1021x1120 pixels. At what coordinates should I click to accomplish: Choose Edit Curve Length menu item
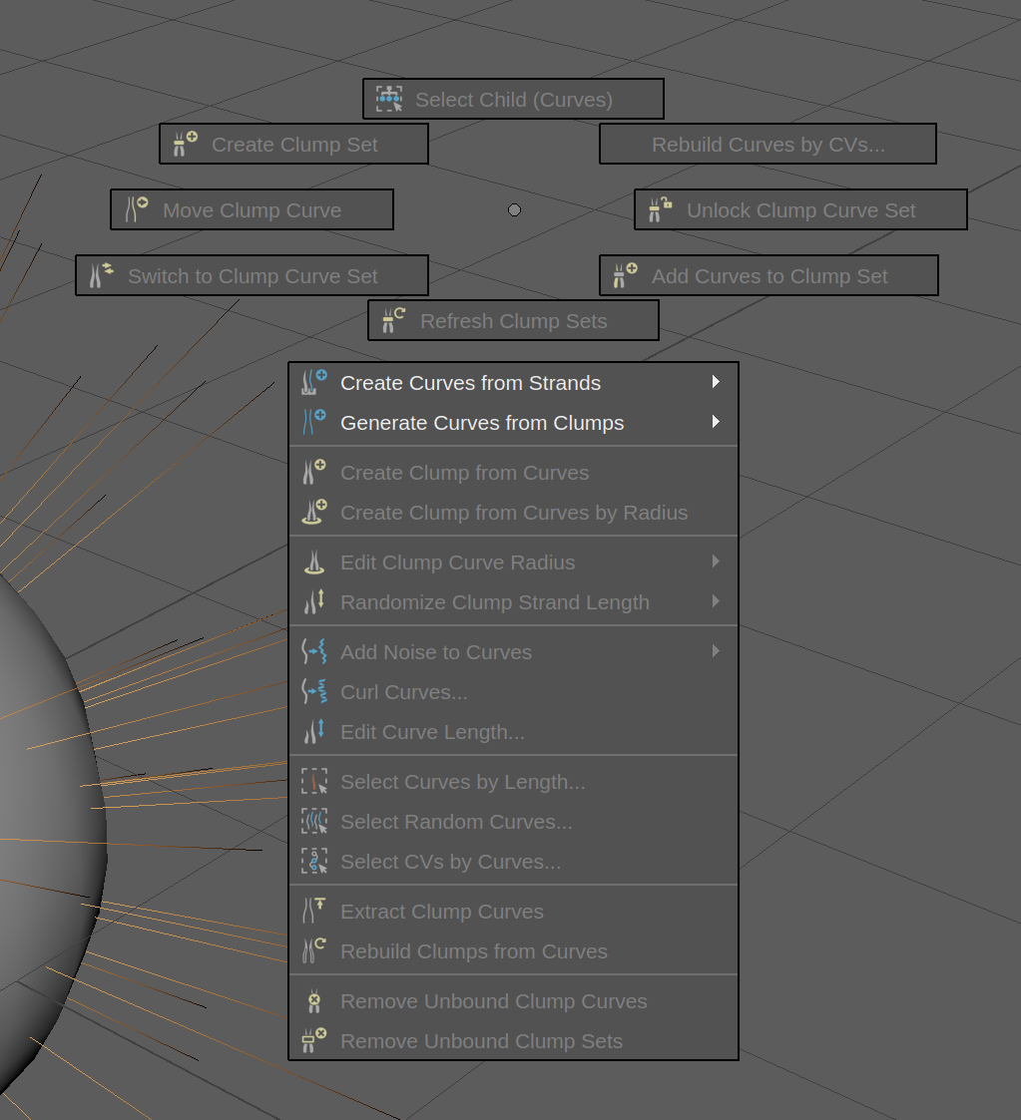tap(431, 732)
